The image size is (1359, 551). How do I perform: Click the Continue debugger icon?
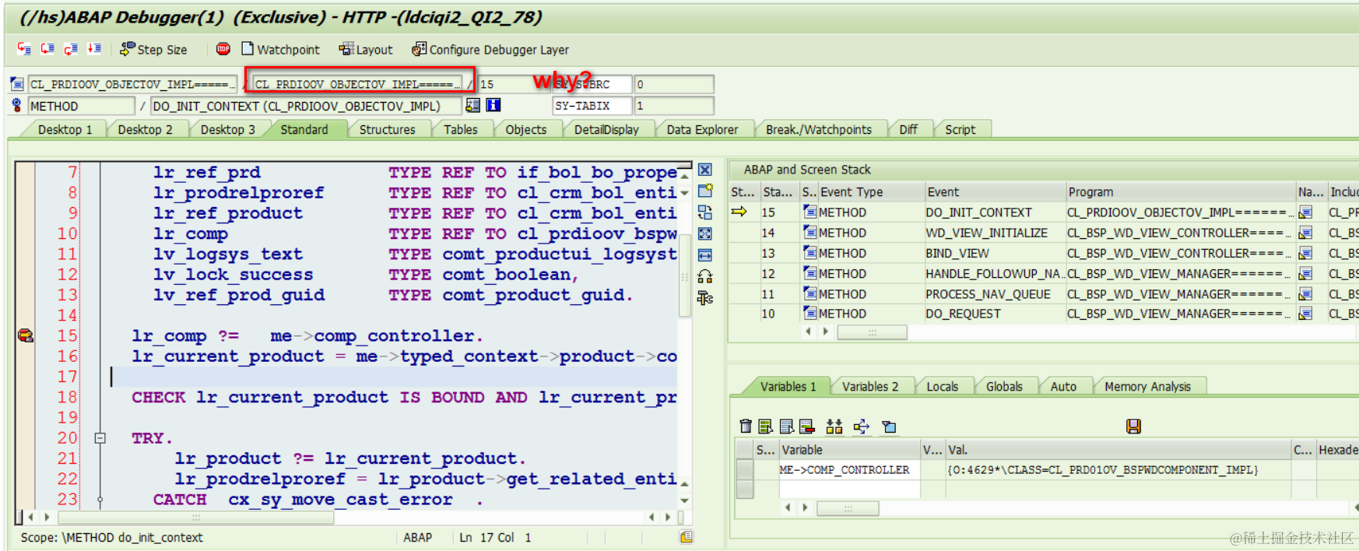[x=94, y=49]
